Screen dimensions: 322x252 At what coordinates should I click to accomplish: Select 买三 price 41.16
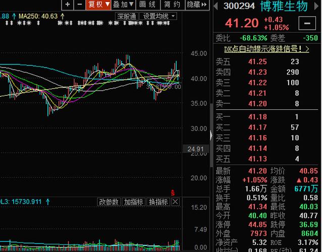[x=257, y=138]
